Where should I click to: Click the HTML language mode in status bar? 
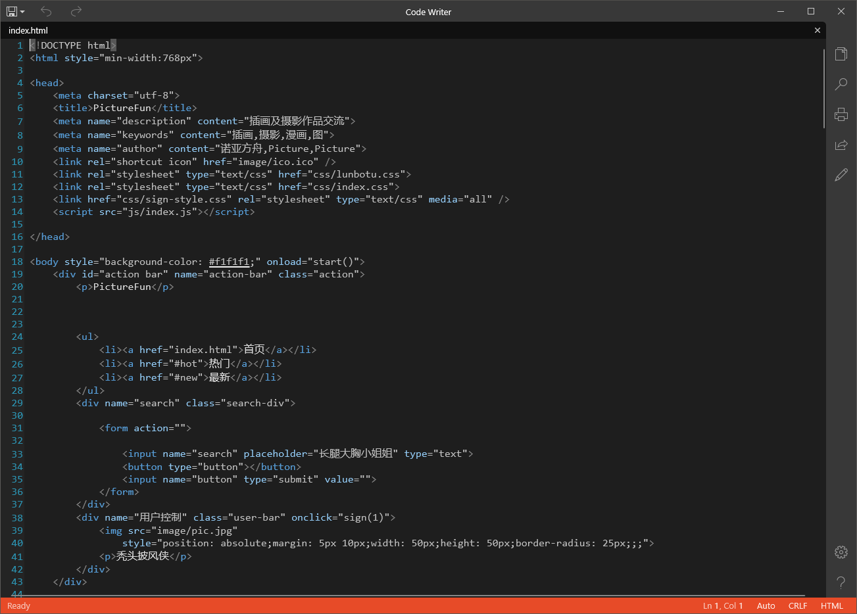tap(831, 606)
